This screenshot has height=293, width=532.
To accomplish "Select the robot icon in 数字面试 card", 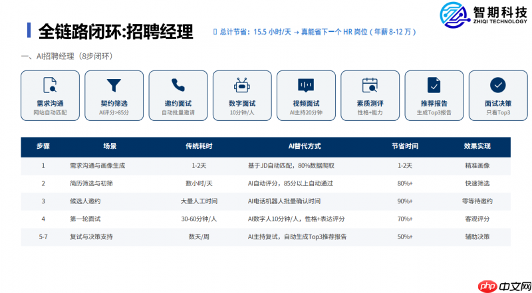I will [242, 85].
